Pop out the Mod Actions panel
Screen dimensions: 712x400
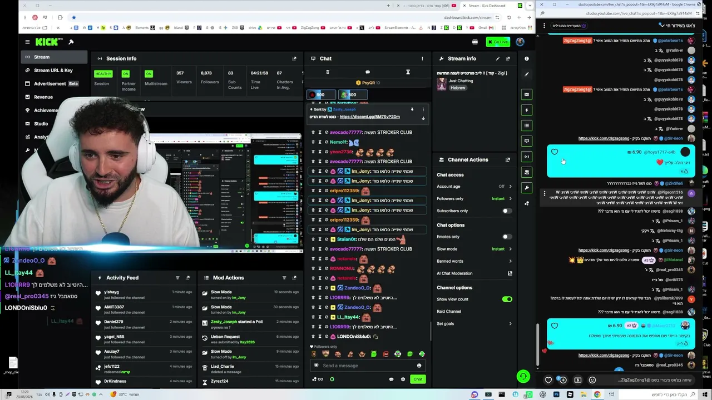294,278
